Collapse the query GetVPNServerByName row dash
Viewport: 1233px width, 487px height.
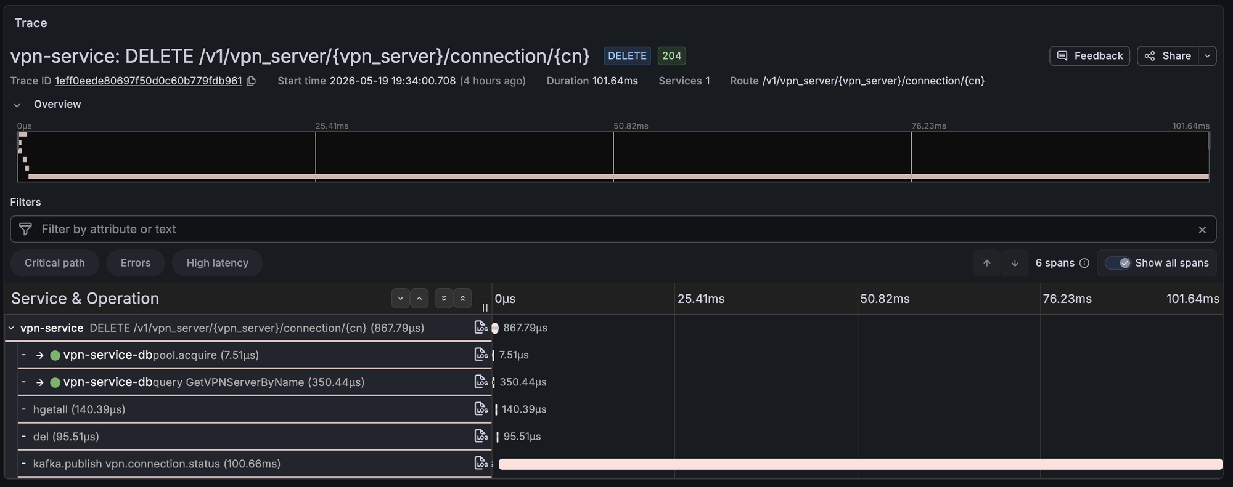click(23, 382)
